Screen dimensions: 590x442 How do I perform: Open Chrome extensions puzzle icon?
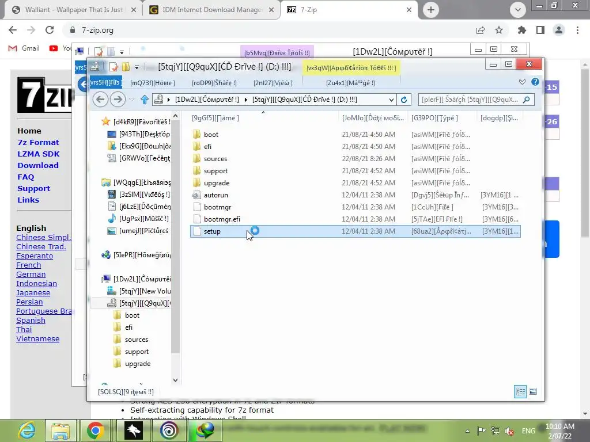[x=521, y=30]
